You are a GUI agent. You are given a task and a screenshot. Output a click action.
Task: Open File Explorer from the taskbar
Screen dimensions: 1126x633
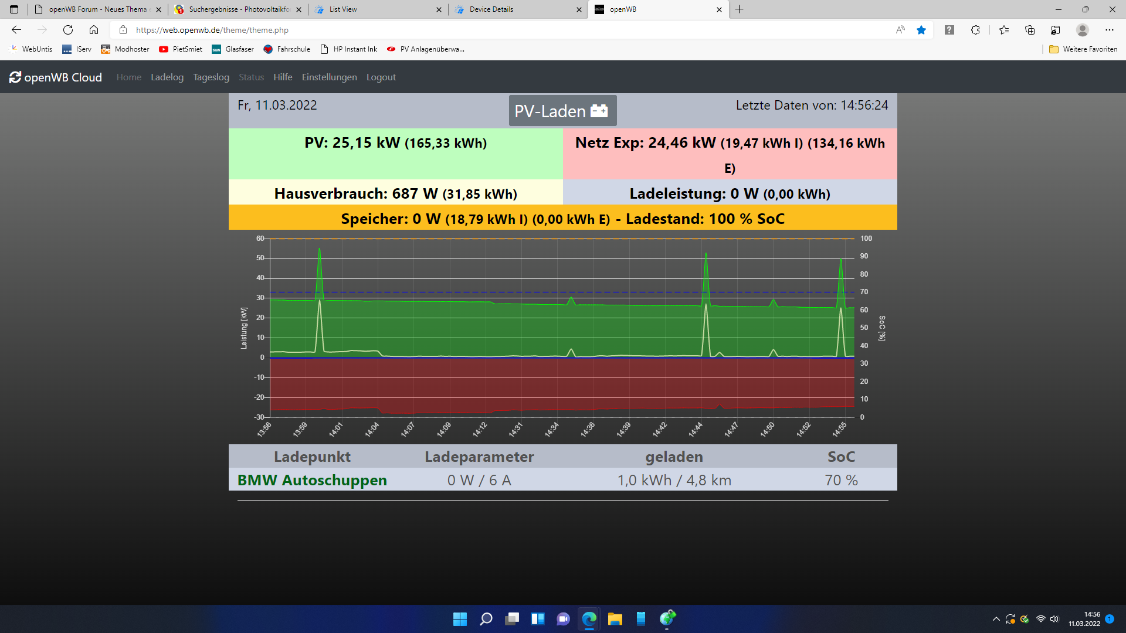point(615,619)
